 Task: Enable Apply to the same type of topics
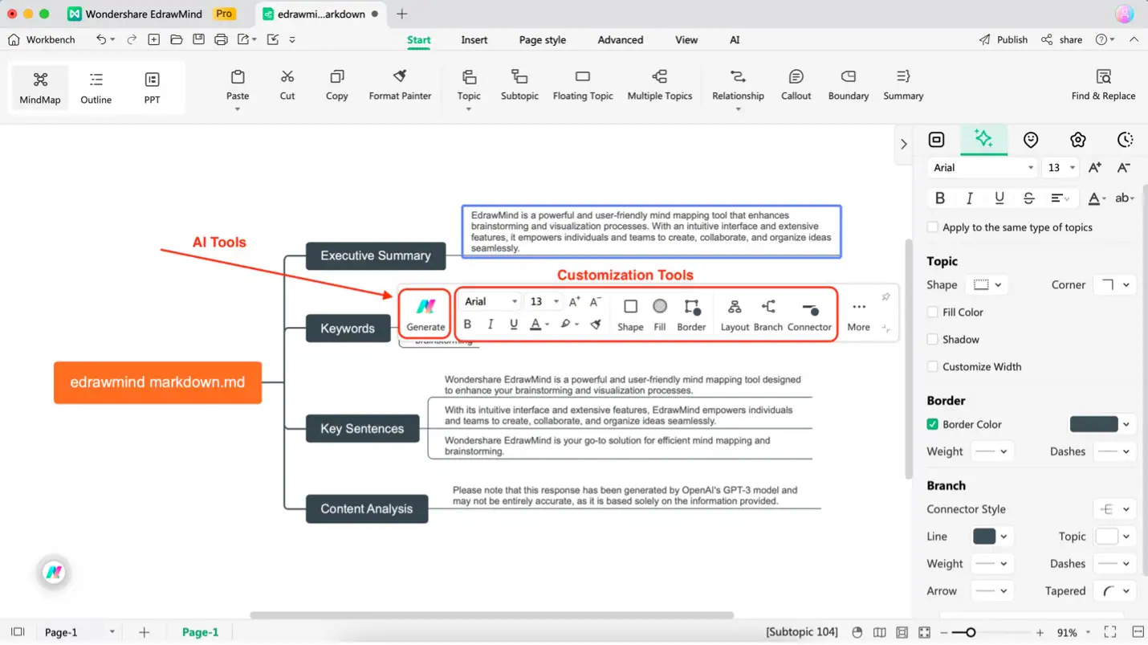coord(932,227)
